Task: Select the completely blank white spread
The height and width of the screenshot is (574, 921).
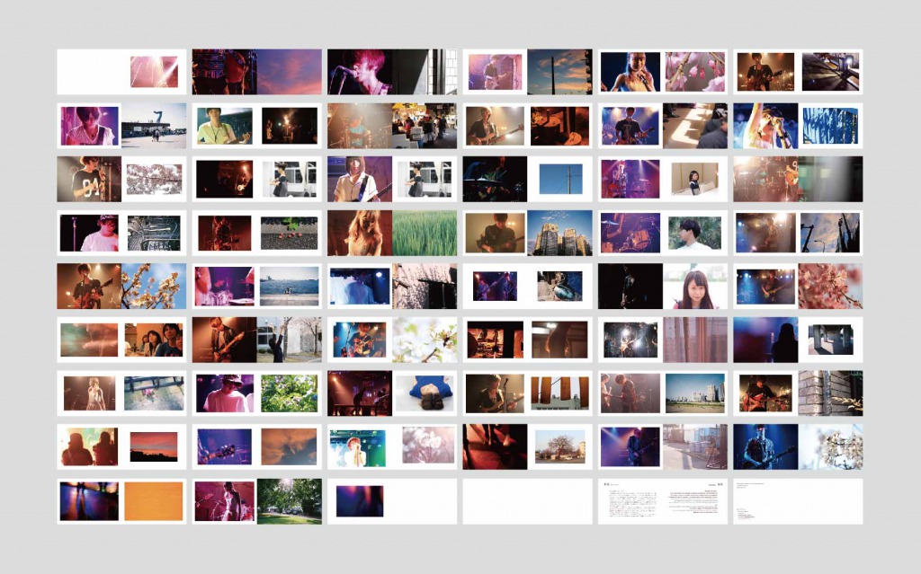Action: (x=527, y=501)
